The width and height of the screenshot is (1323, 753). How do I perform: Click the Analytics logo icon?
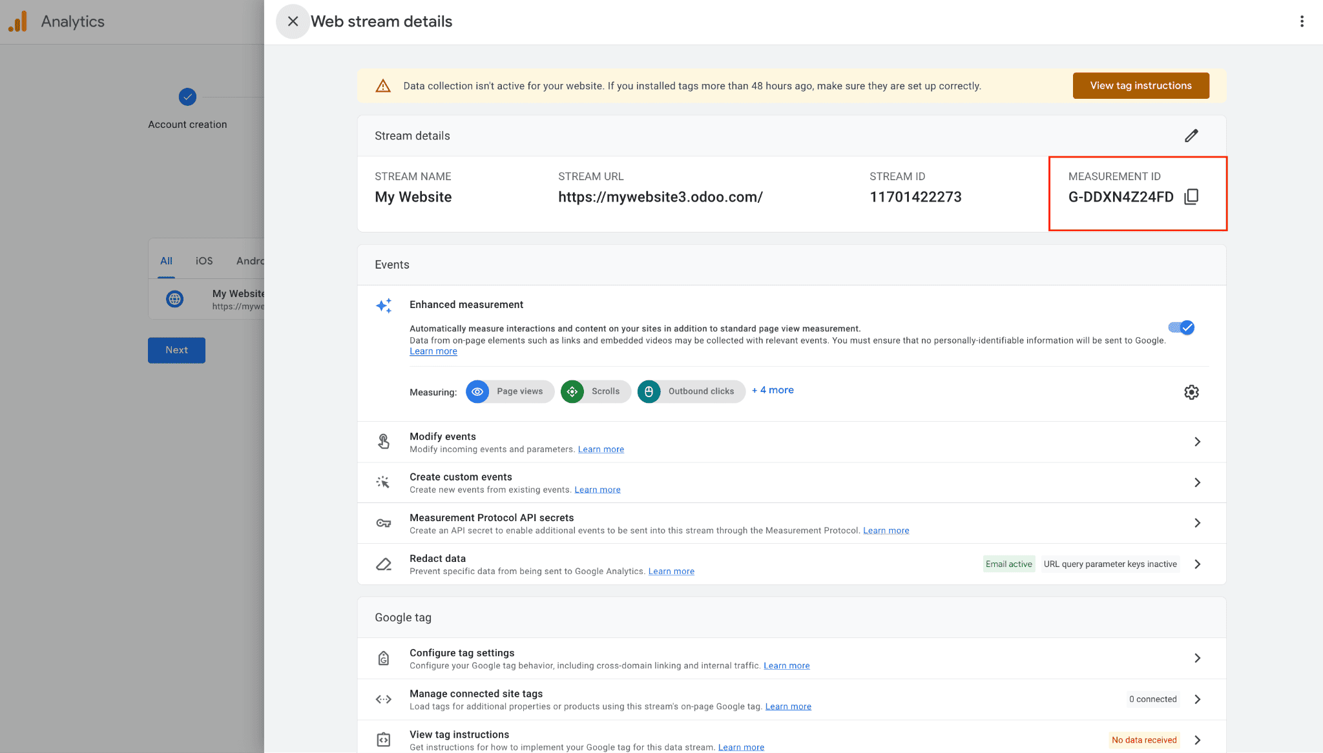click(x=18, y=21)
